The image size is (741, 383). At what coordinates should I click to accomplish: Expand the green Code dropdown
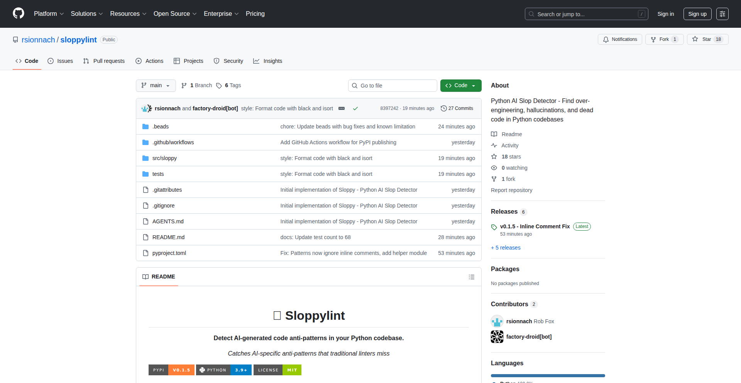point(460,86)
